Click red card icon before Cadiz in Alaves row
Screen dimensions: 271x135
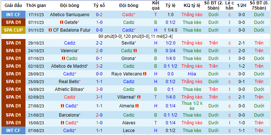coord(62,123)
